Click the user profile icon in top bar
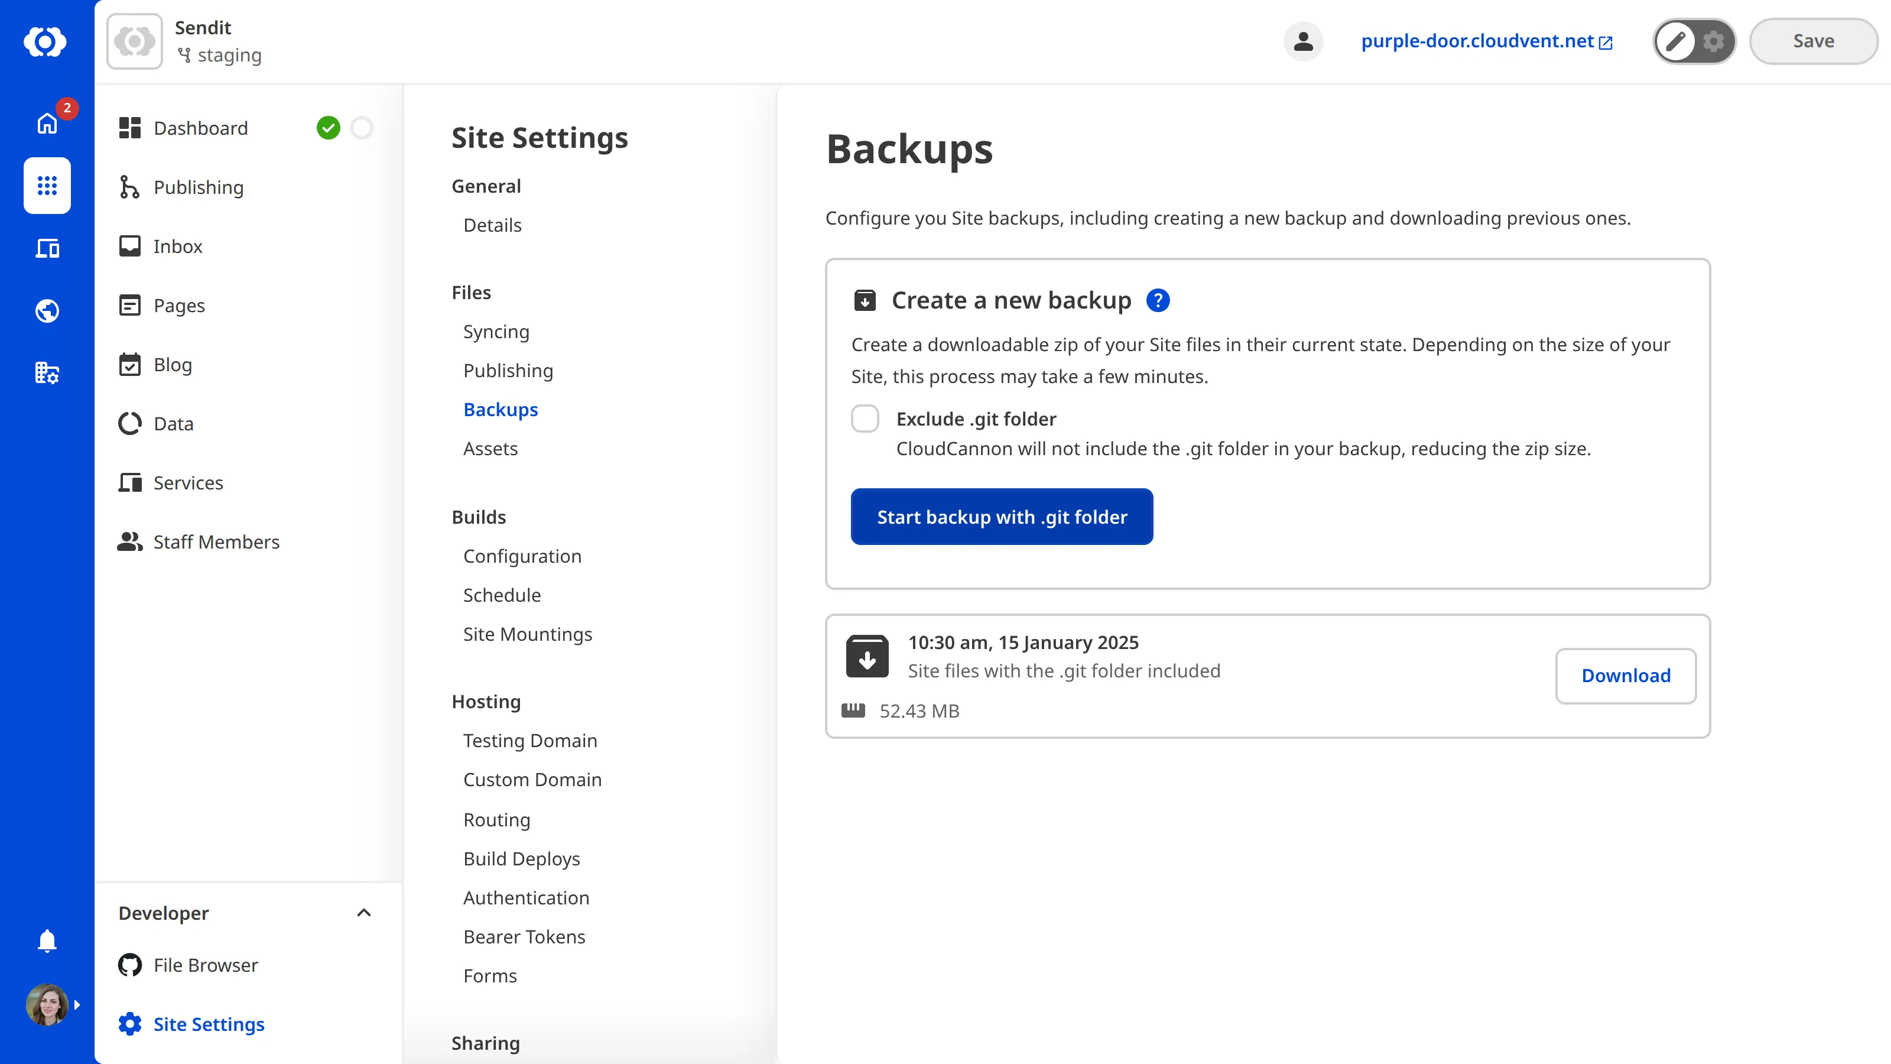 1303,41
